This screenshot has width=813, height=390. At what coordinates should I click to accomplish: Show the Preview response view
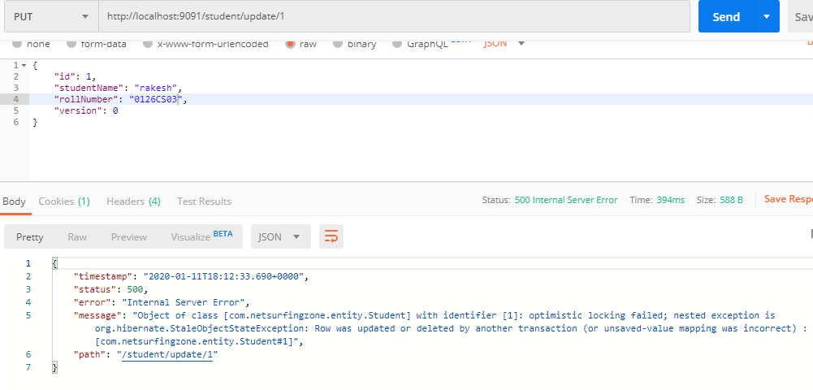(x=129, y=236)
